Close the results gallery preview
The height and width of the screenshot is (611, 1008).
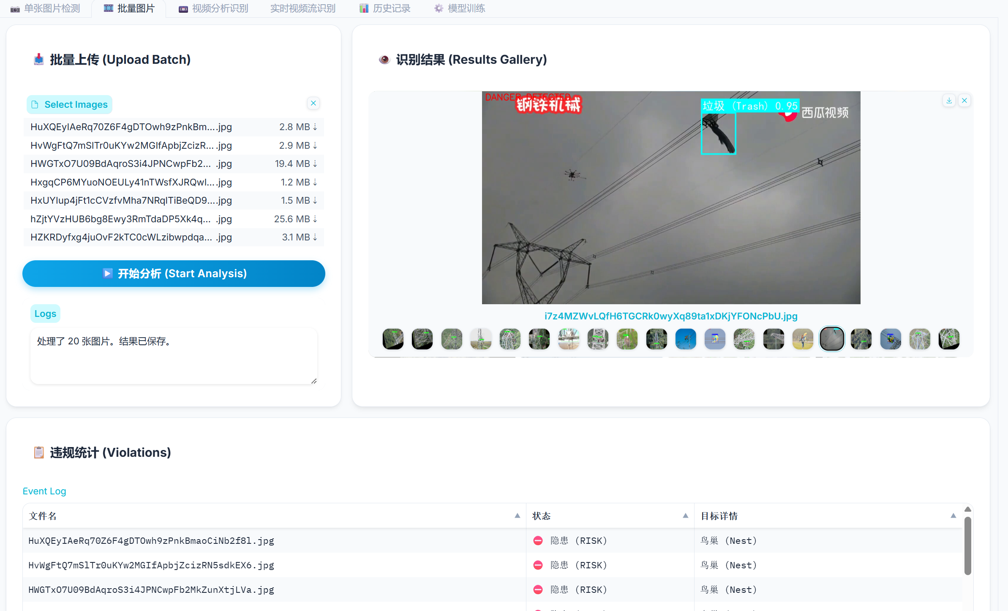click(x=964, y=101)
